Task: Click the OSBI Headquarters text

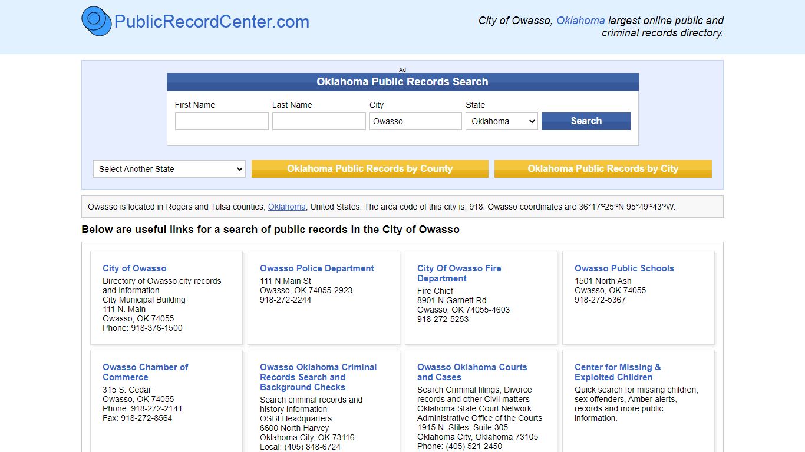Action: pos(296,418)
